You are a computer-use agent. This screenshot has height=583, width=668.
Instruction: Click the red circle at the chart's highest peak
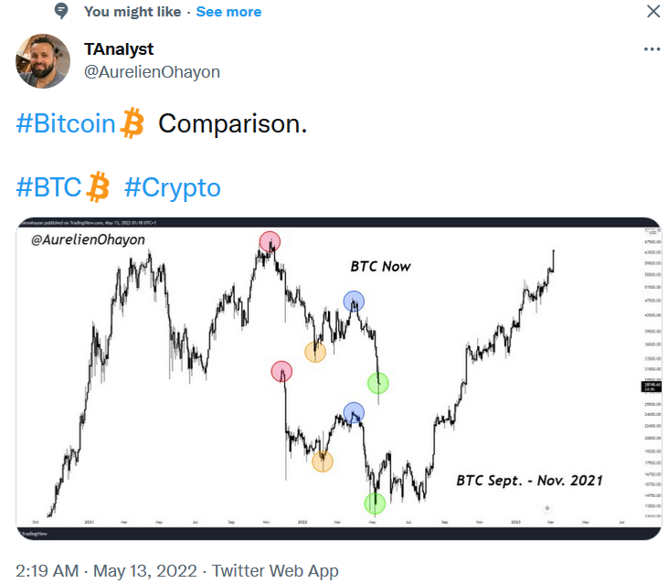(x=270, y=241)
